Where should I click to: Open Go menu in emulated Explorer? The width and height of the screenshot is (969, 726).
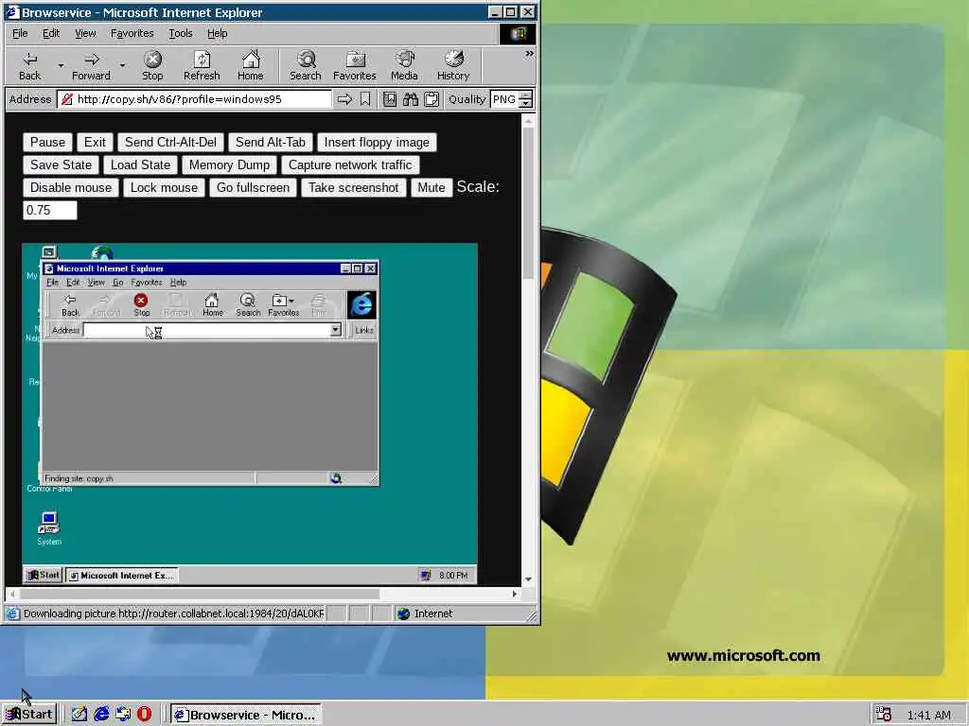click(117, 282)
